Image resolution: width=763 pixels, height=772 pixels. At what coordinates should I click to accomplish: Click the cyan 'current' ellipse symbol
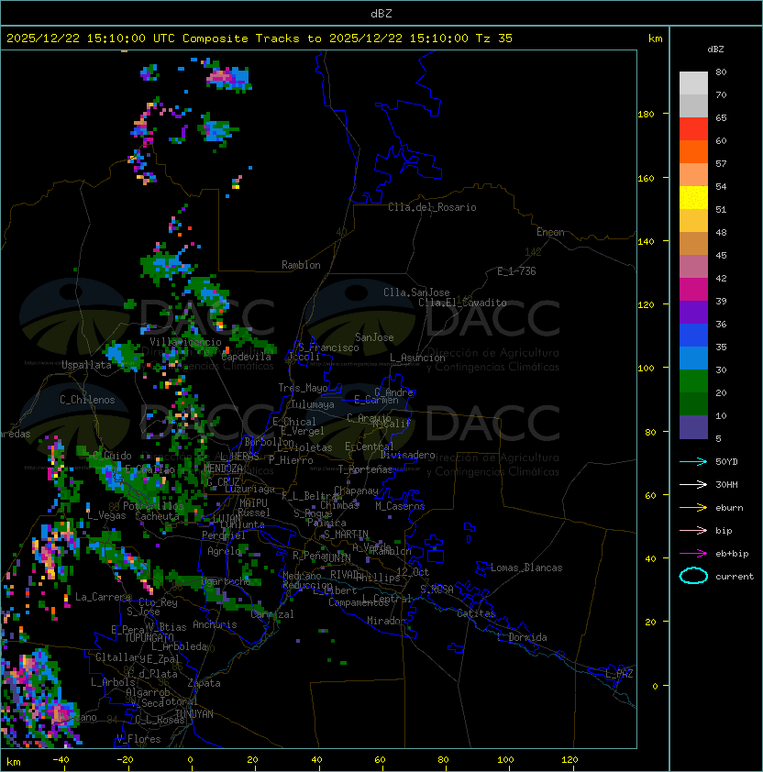coord(693,576)
